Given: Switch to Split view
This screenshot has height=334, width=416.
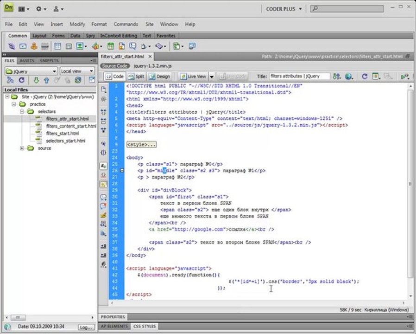Looking at the screenshot, I should (x=136, y=77).
